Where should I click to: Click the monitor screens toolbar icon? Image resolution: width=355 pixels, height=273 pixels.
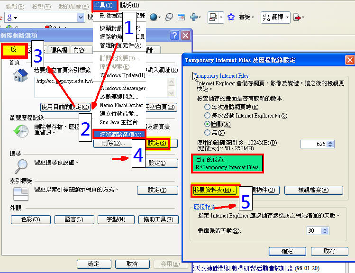(x=213, y=17)
